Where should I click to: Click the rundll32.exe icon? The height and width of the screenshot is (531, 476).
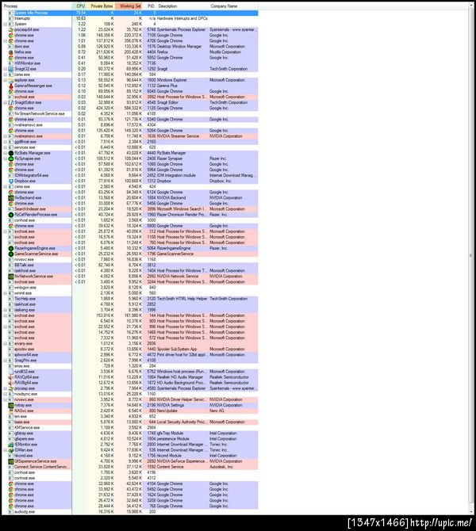pyautogui.click(x=11, y=372)
